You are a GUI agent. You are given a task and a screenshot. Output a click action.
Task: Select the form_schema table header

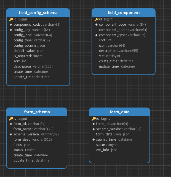[37, 112]
